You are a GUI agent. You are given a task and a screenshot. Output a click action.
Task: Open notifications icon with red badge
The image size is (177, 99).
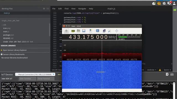click(x=170, y=3)
